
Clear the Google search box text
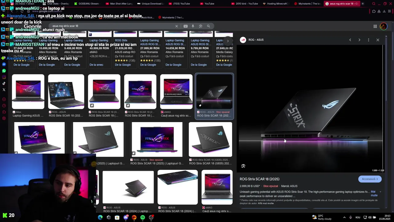pos(176,26)
